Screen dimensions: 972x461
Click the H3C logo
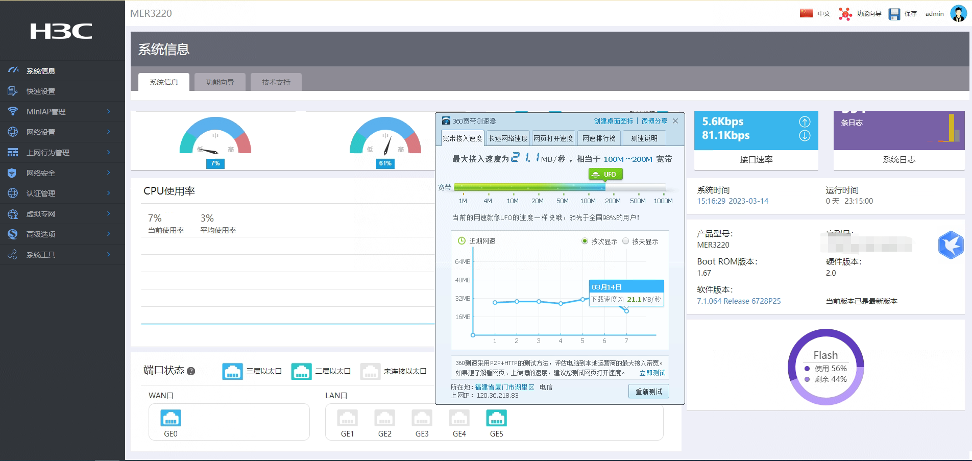coord(61,31)
